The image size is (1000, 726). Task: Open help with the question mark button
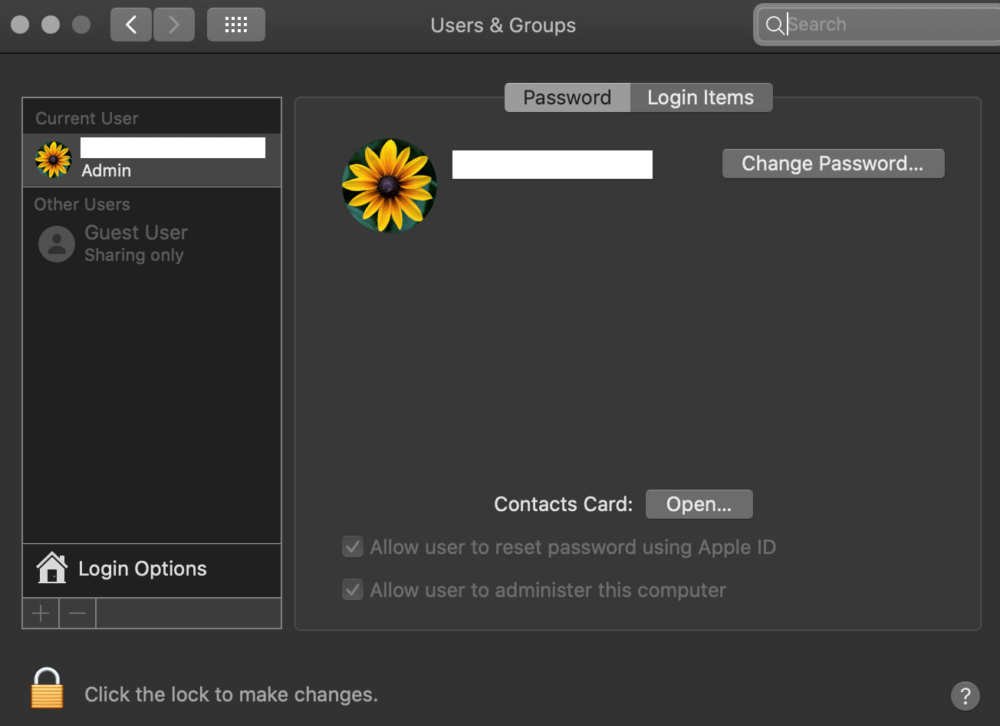click(965, 695)
